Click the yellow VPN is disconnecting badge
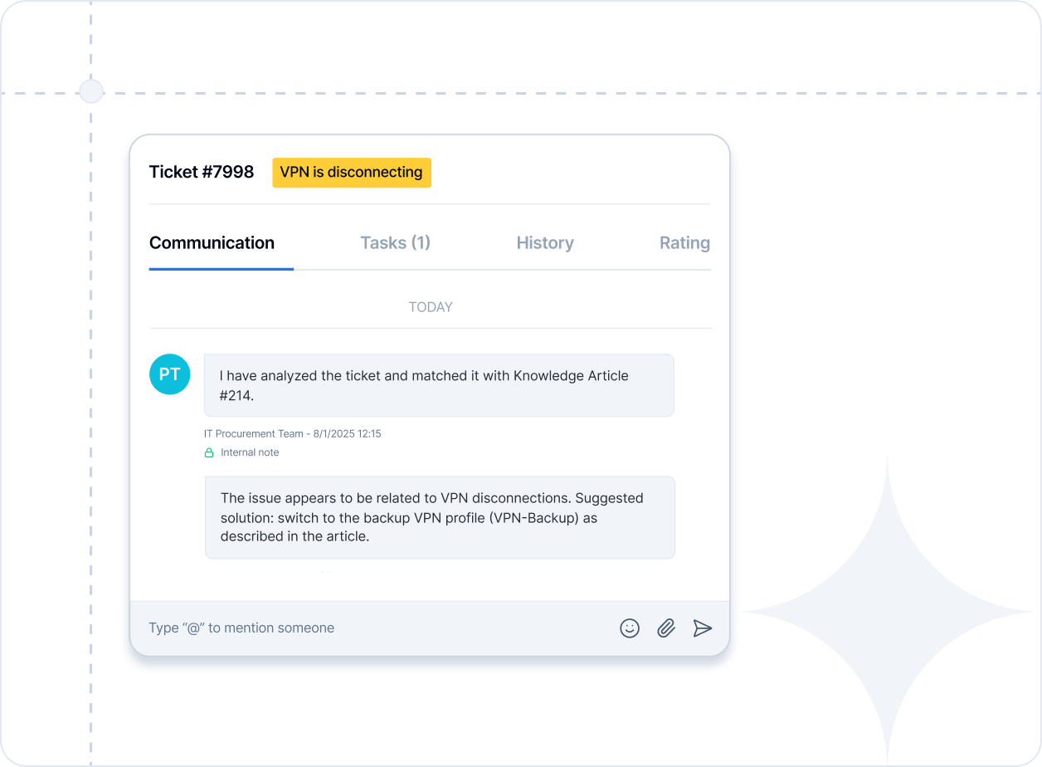The width and height of the screenshot is (1042, 767). pos(351,173)
